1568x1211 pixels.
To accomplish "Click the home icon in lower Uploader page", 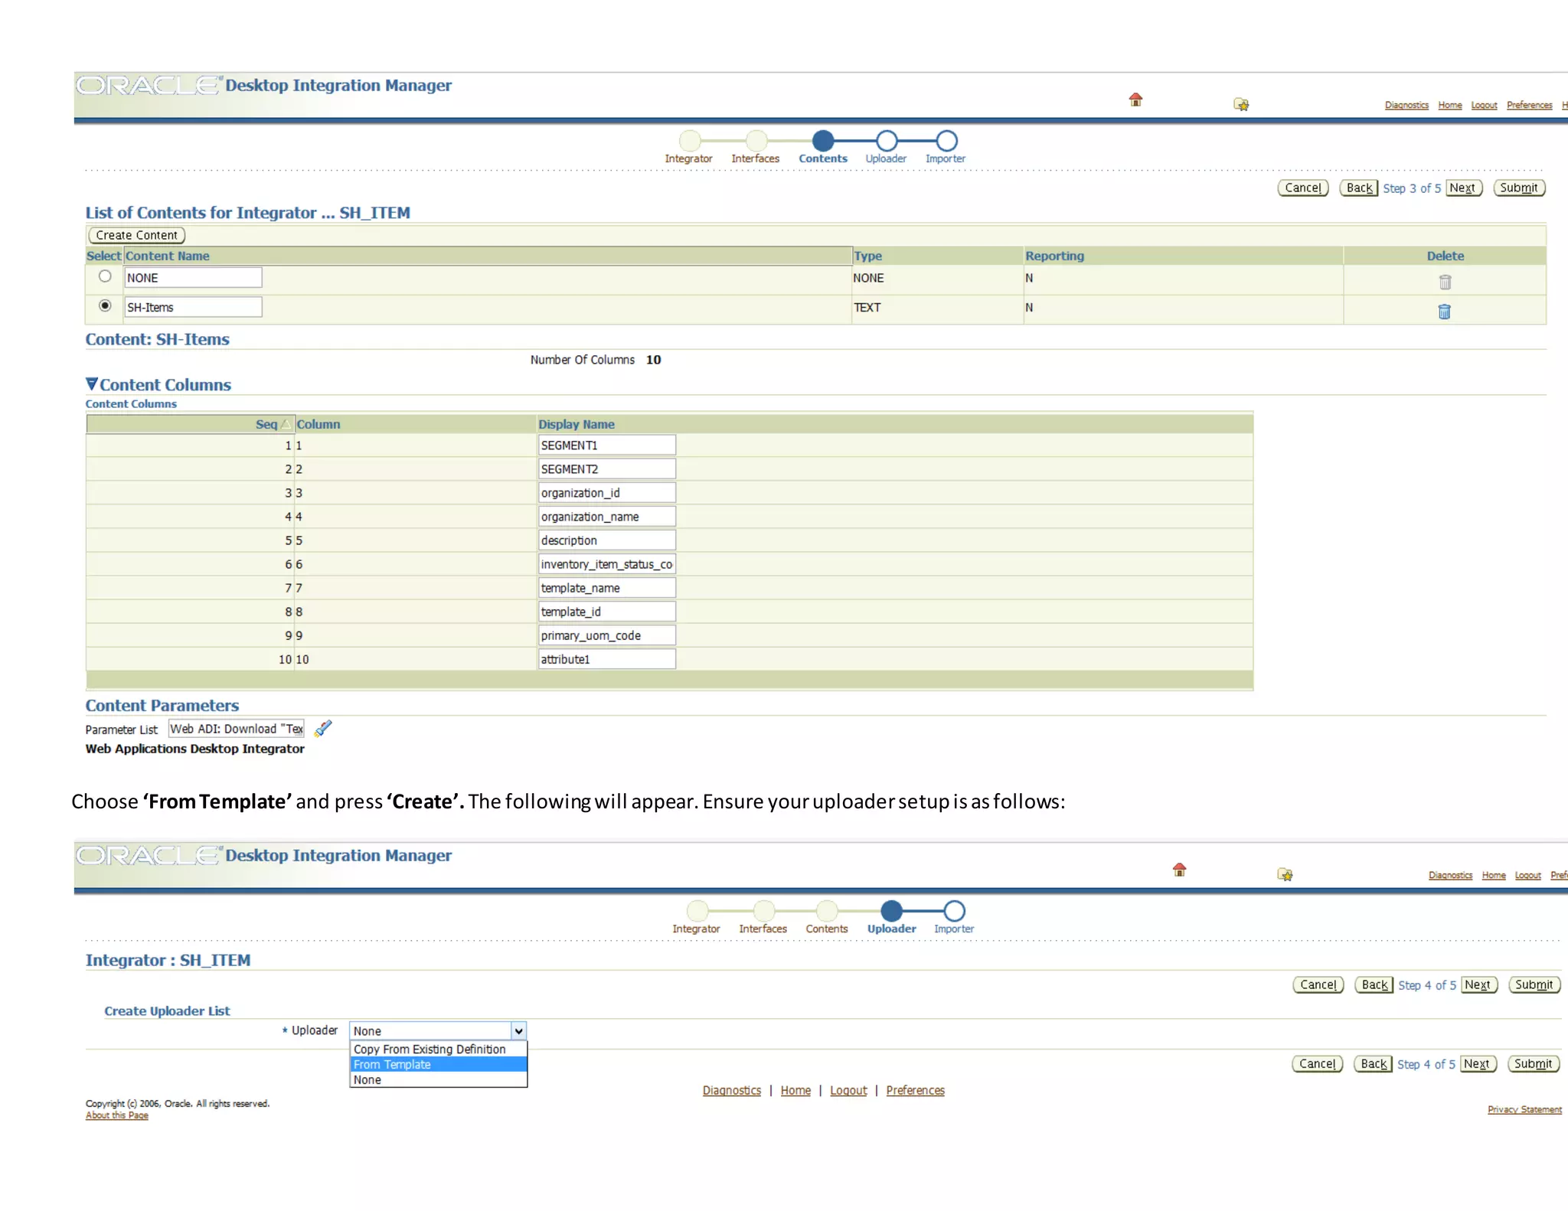I will (x=1179, y=870).
